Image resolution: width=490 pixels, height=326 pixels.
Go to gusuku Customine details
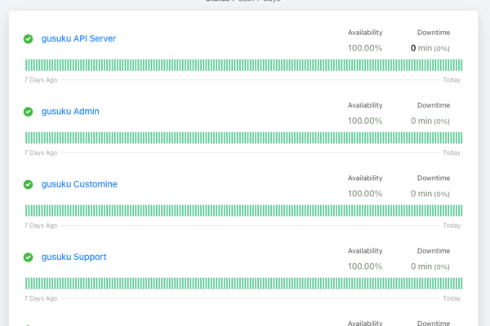[x=79, y=184]
